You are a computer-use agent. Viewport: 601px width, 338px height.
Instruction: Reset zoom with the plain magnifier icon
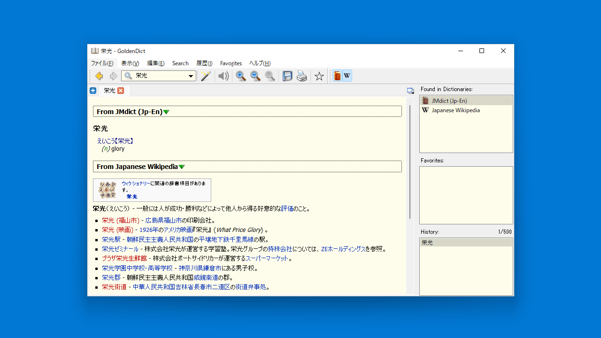click(270, 76)
